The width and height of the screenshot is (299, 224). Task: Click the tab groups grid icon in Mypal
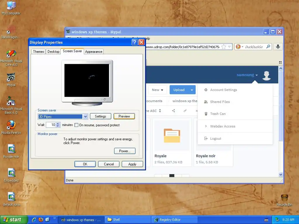click(280, 62)
